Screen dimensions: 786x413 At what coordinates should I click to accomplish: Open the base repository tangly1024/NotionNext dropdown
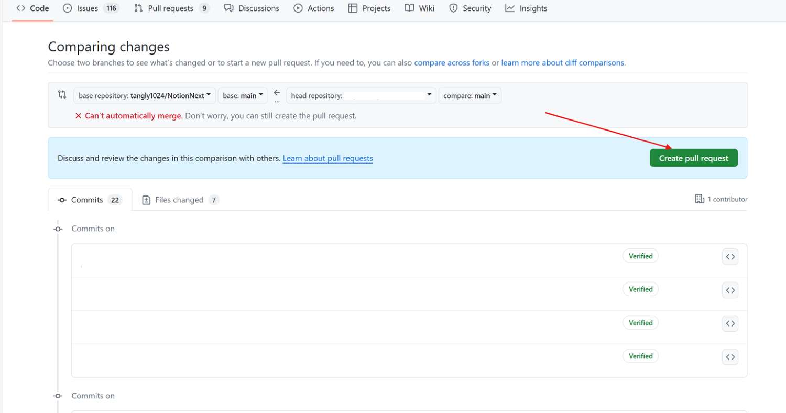point(145,95)
